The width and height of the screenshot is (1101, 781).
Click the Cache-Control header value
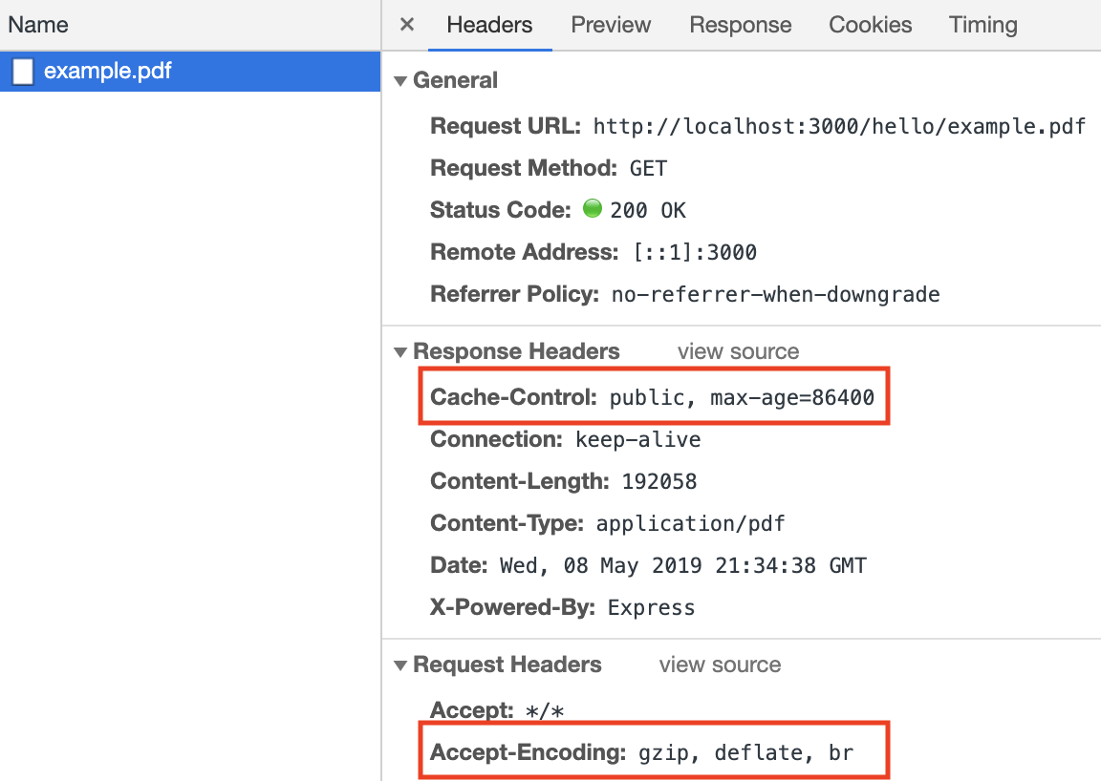point(742,397)
